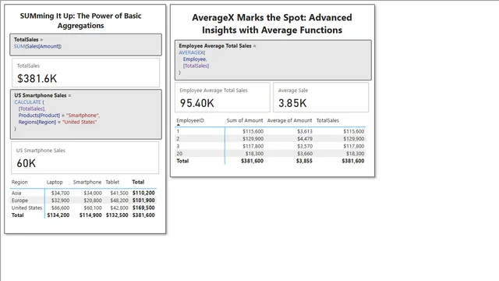
Task: Click Europe Tablet value $48,200
Action: 119,201
